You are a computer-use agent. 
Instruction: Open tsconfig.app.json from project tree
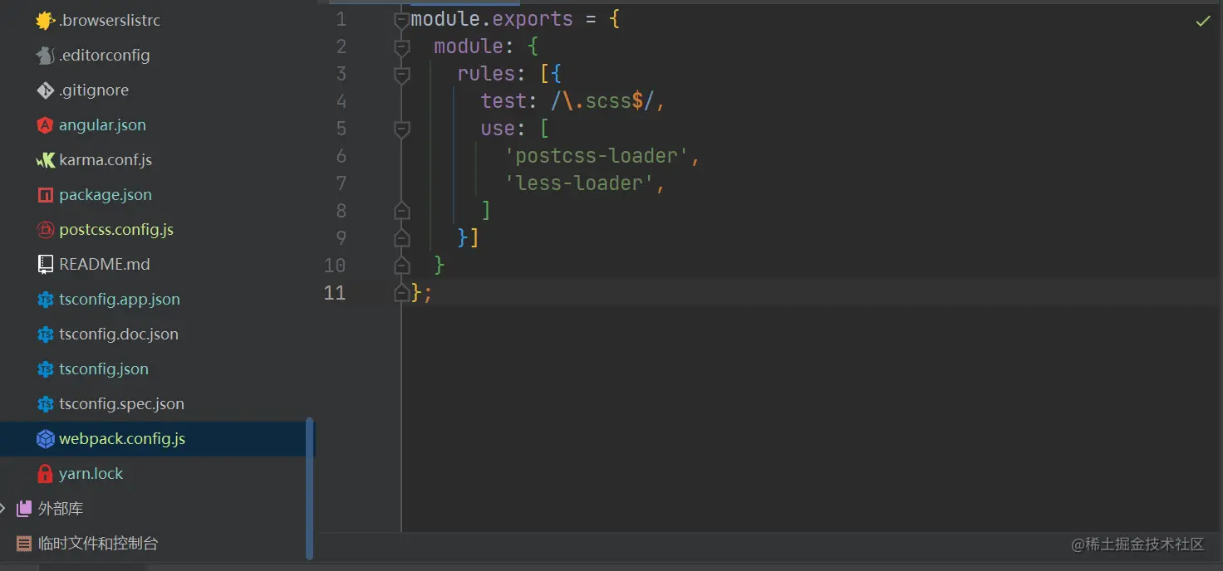pyautogui.click(x=120, y=300)
